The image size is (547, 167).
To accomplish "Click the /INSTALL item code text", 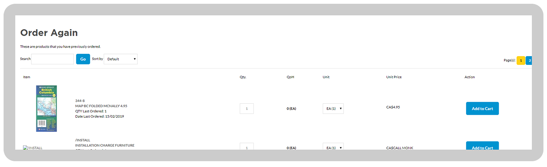I will click(x=83, y=140).
